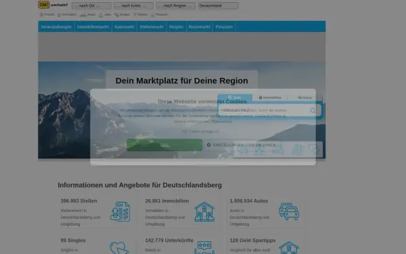Open Immobilienmarkt in the blue navigation bar
Viewport: 406px width, 254px height.
pos(93,26)
